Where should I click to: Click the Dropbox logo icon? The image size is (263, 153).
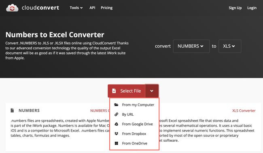pos(116,134)
